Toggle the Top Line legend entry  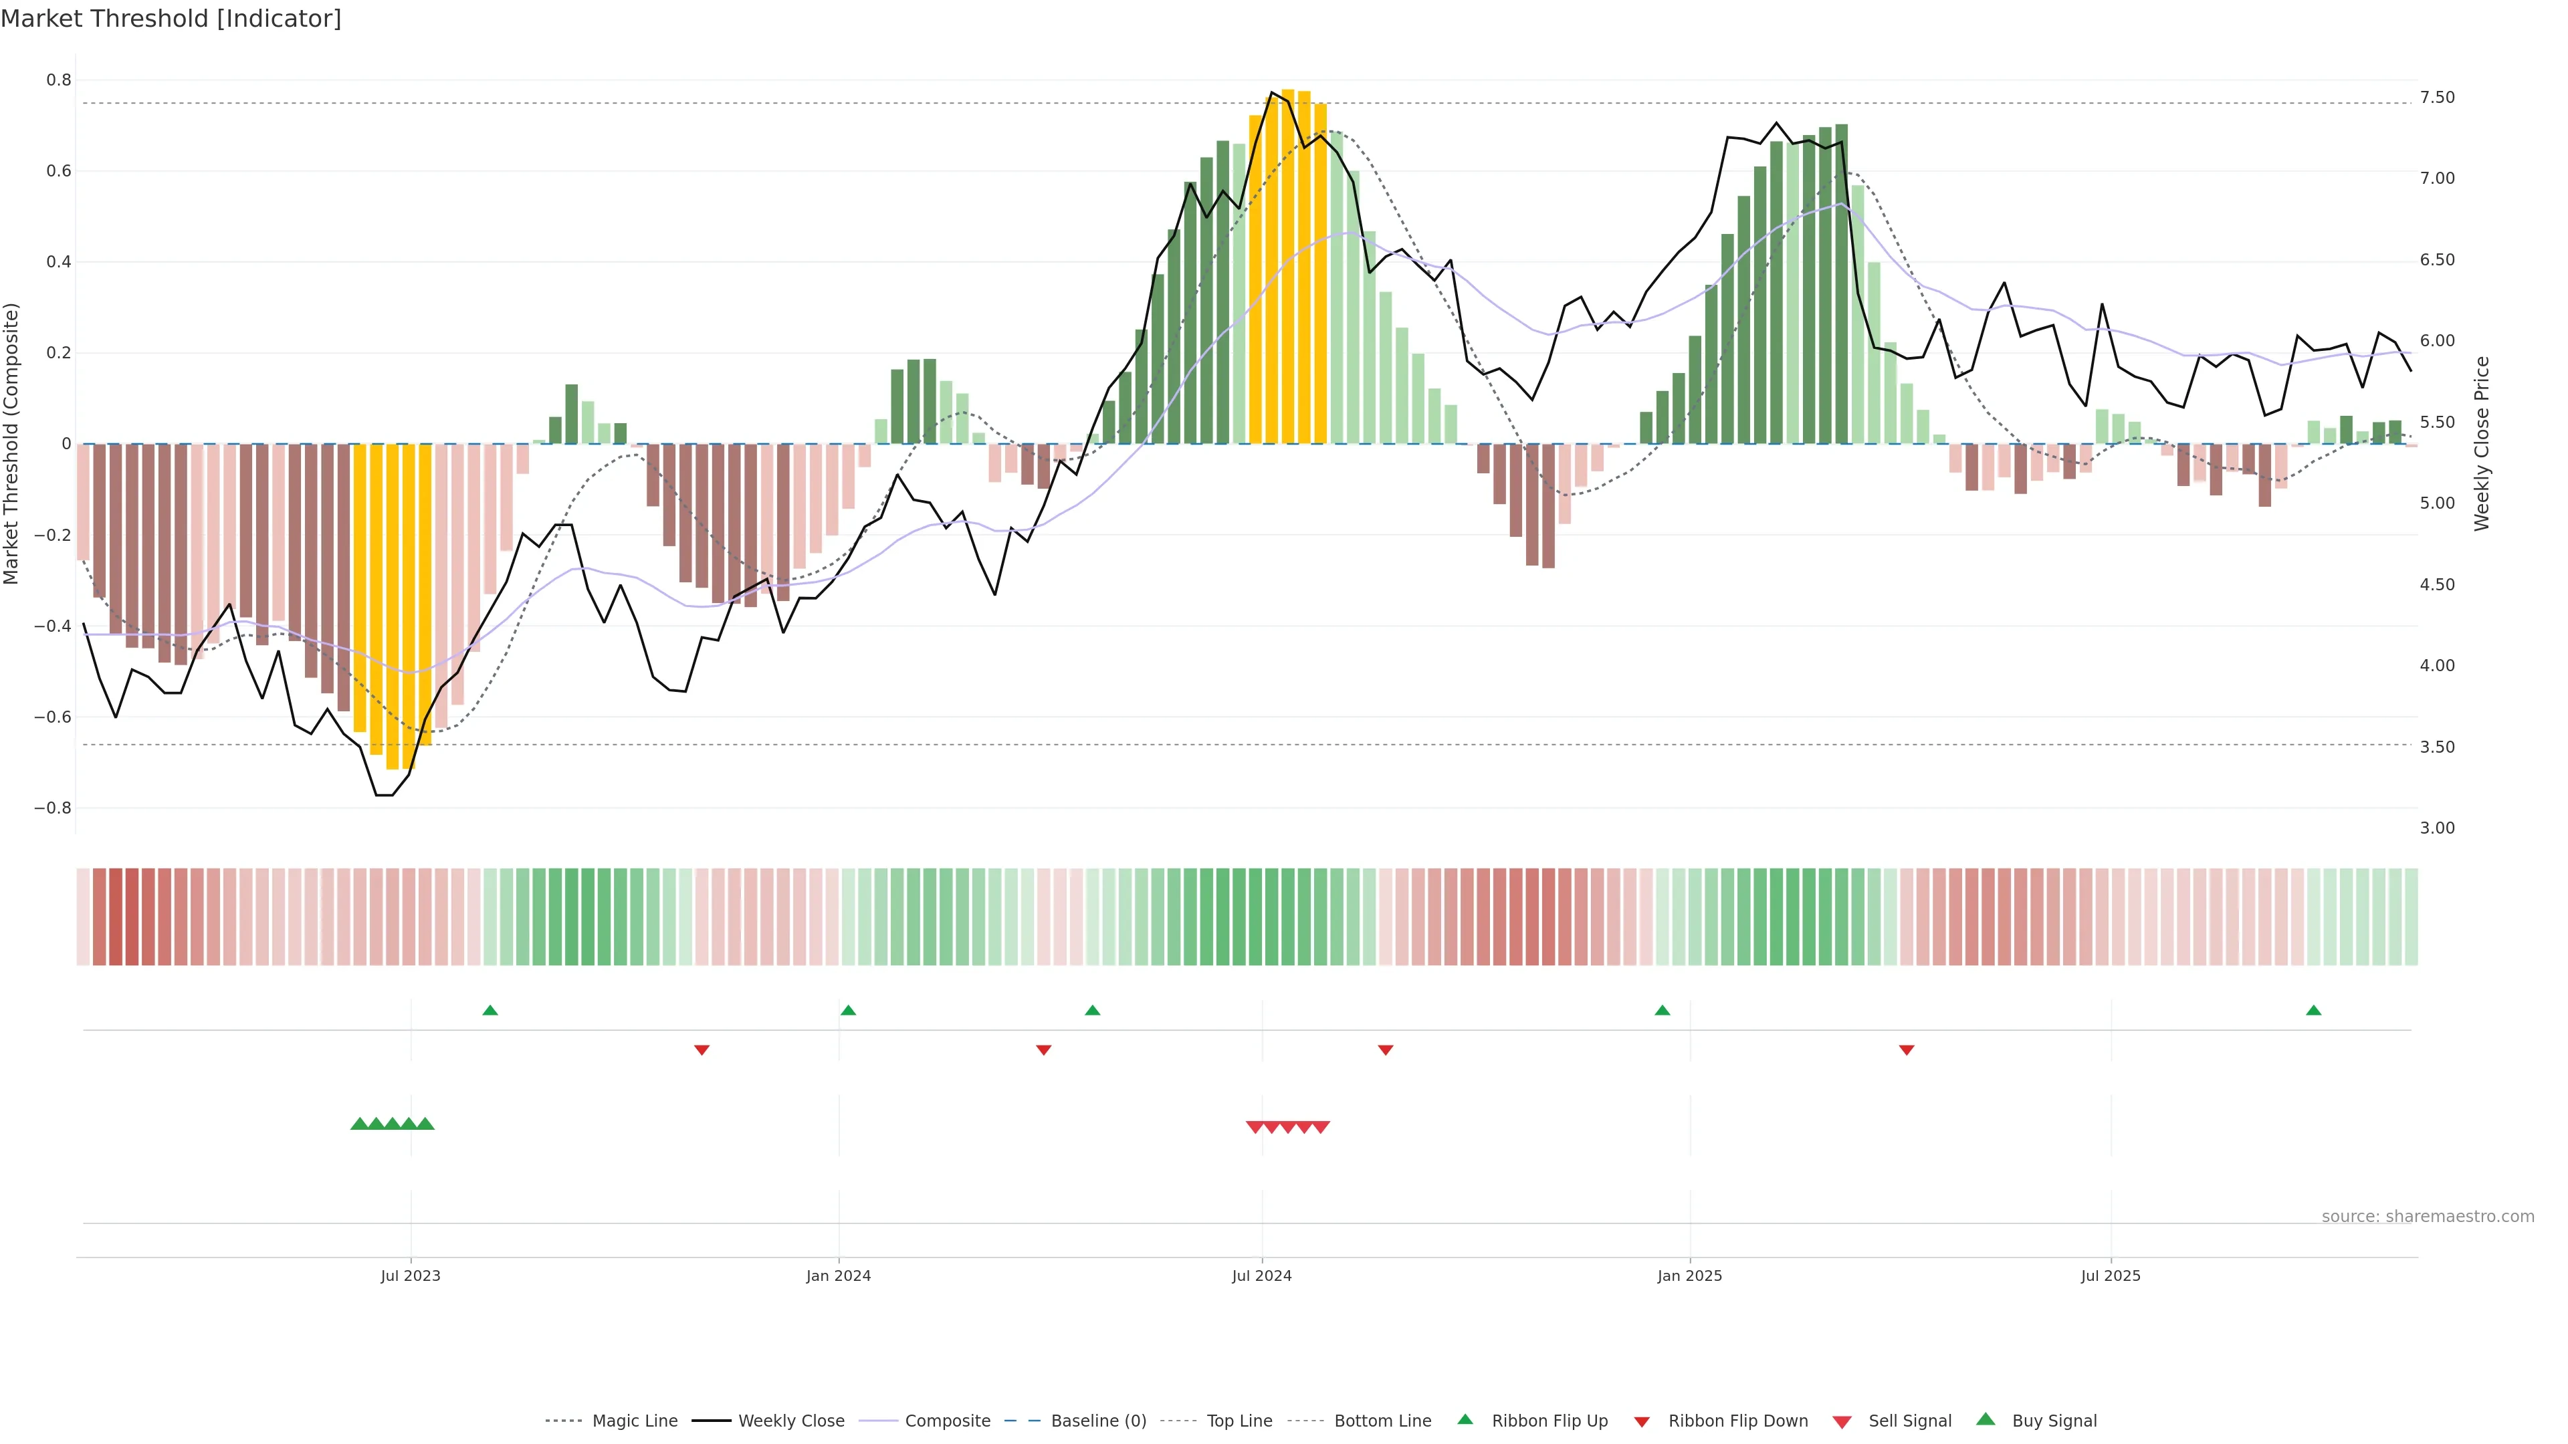point(1239,1421)
